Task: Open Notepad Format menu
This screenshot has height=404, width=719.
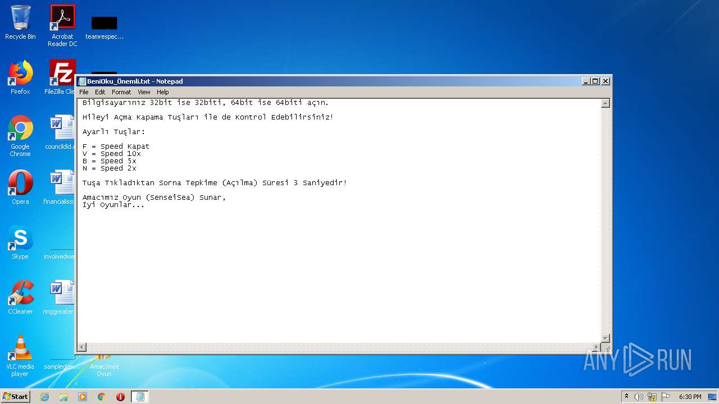Action: pos(121,92)
